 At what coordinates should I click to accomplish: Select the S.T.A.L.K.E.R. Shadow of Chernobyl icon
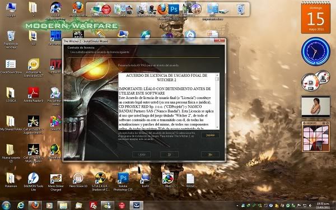pyautogui.click(x=100, y=181)
